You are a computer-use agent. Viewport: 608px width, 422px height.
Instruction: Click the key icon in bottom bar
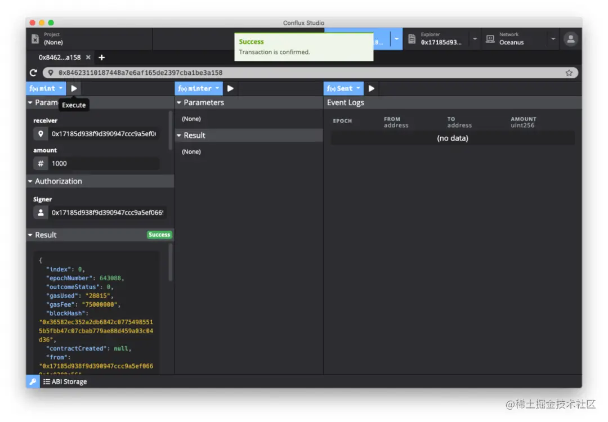pyautogui.click(x=33, y=381)
